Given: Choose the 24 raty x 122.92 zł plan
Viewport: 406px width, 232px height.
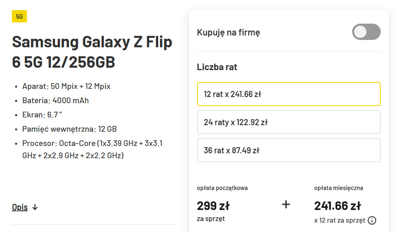Looking at the screenshot, I should click(288, 122).
